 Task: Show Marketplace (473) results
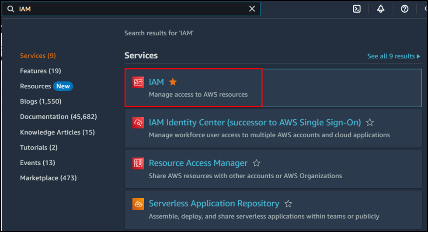click(x=48, y=178)
